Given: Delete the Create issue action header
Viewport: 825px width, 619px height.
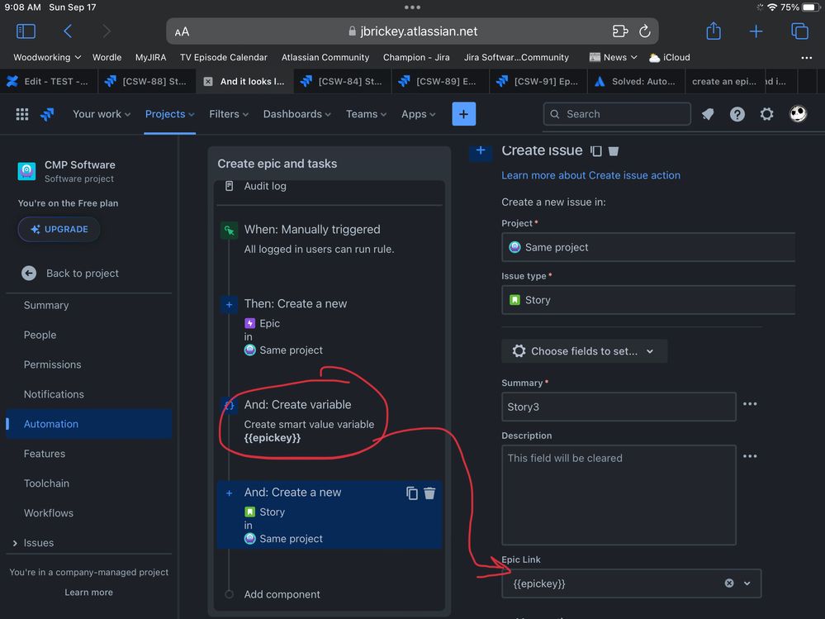Looking at the screenshot, I should 614,151.
